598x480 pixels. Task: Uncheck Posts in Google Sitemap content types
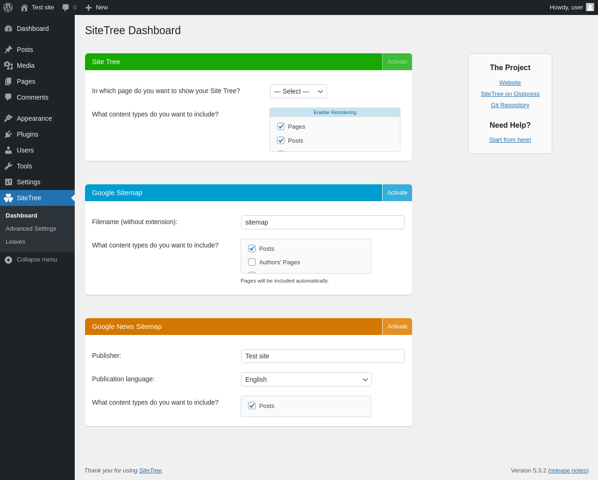(252, 248)
